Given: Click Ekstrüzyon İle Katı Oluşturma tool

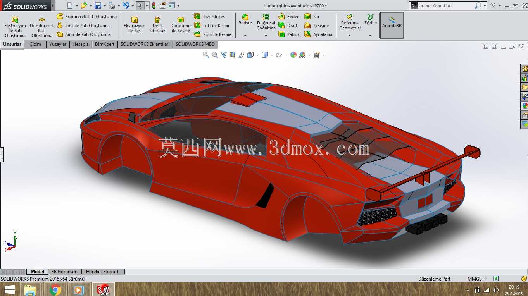Looking at the screenshot, I should [15, 27].
